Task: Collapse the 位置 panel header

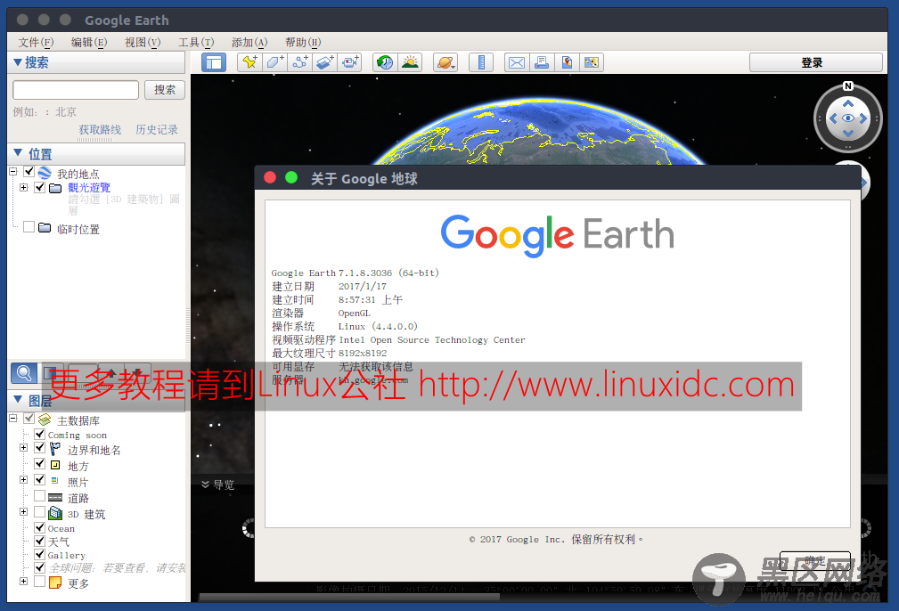Action: point(95,154)
